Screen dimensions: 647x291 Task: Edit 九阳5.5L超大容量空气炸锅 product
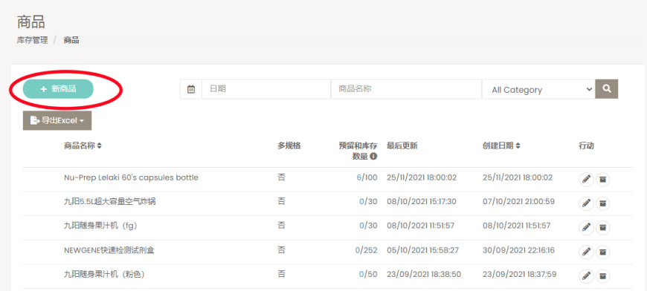(x=586, y=203)
